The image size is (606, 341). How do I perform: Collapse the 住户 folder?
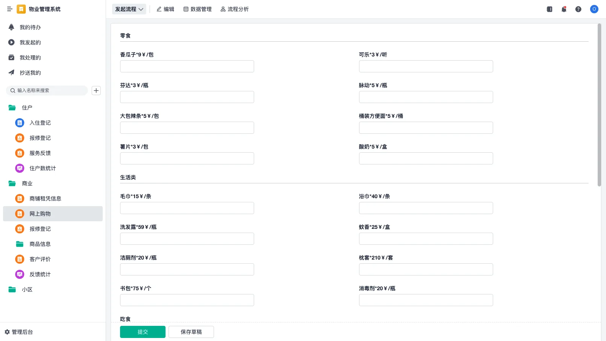(12, 108)
